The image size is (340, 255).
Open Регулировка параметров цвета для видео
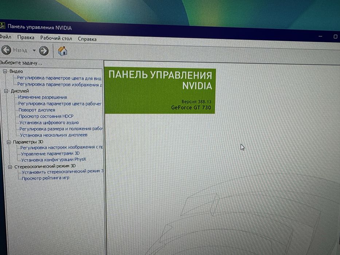(x=59, y=78)
